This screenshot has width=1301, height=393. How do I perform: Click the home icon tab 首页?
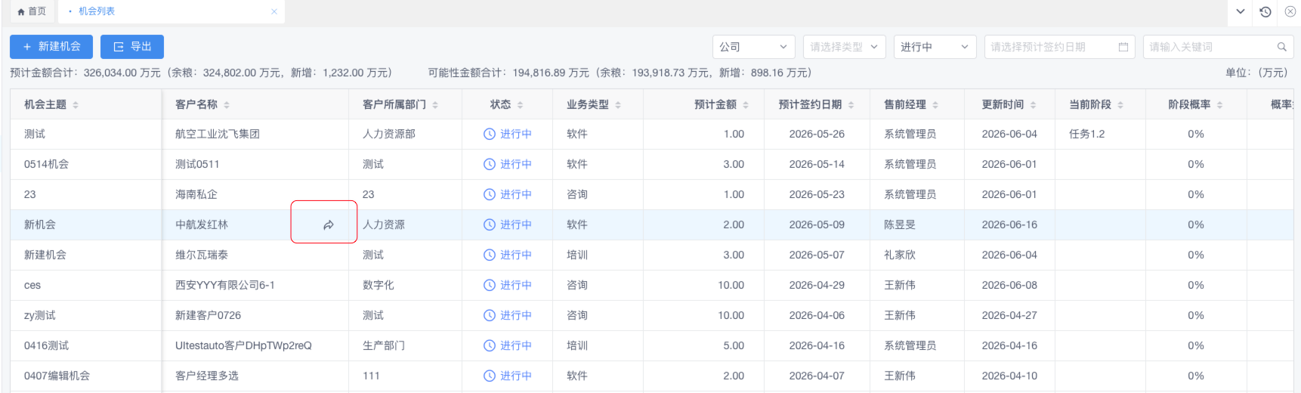31,11
